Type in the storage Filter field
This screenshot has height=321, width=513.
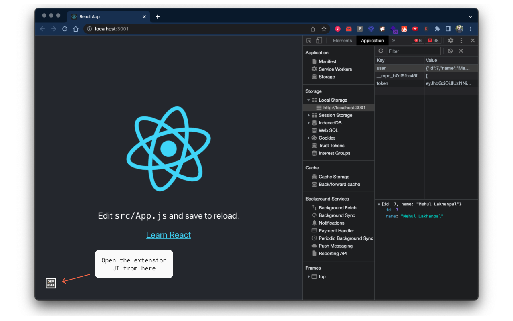pyautogui.click(x=414, y=51)
